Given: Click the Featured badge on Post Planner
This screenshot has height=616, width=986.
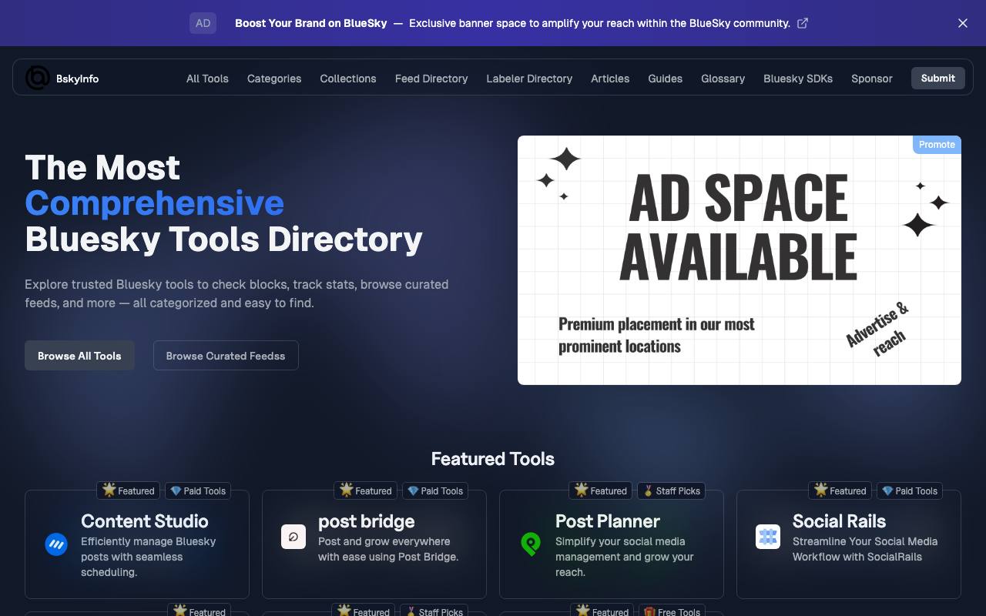Looking at the screenshot, I should (x=601, y=490).
